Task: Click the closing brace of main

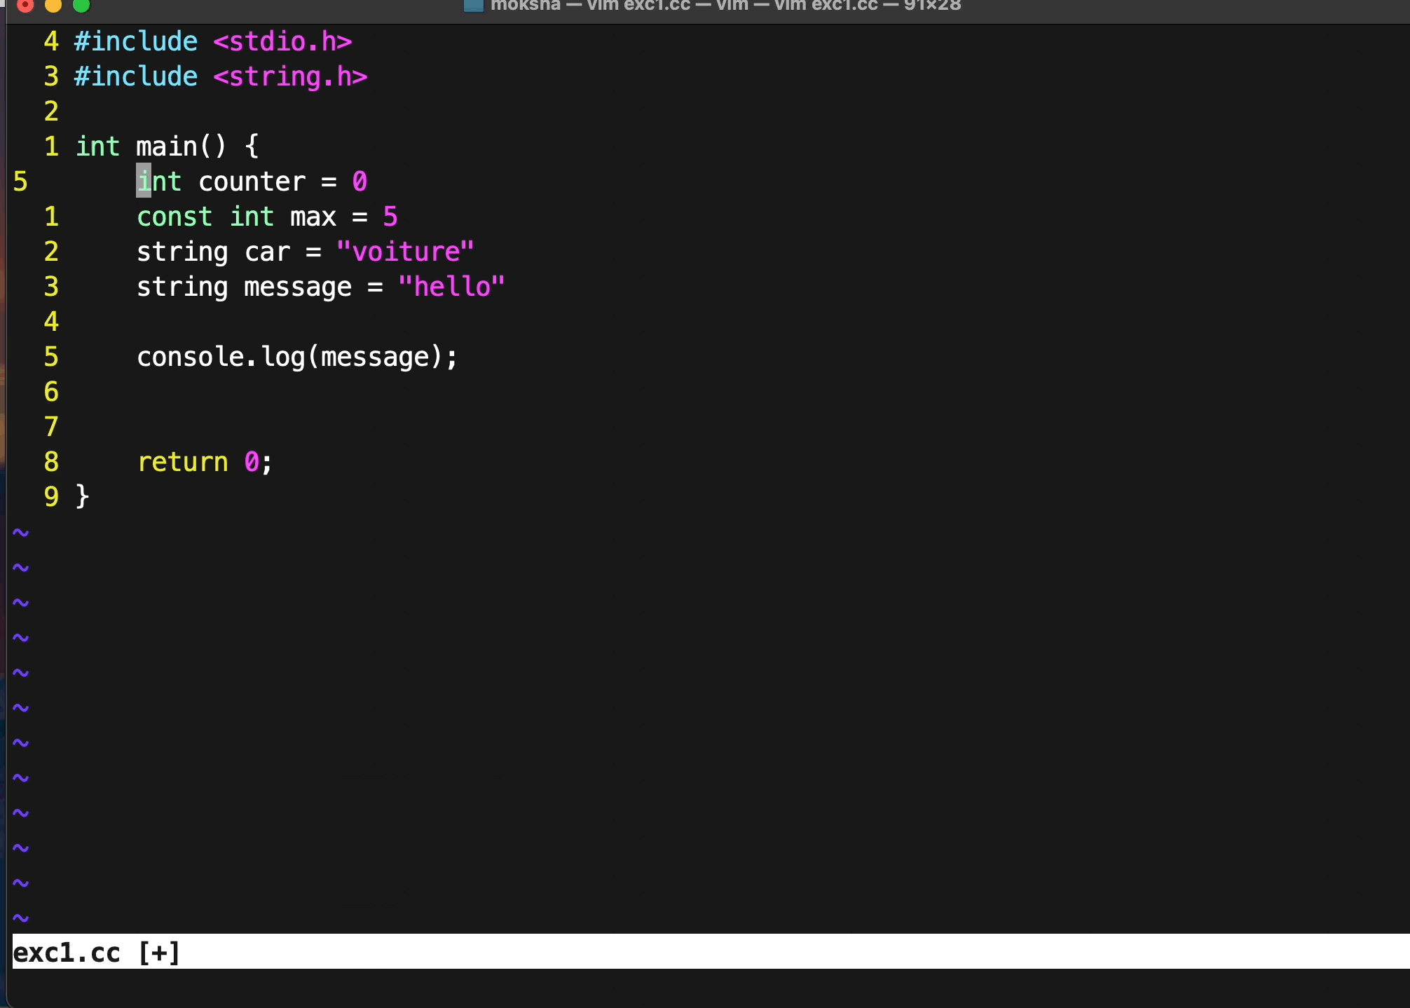Action: pos(82,497)
